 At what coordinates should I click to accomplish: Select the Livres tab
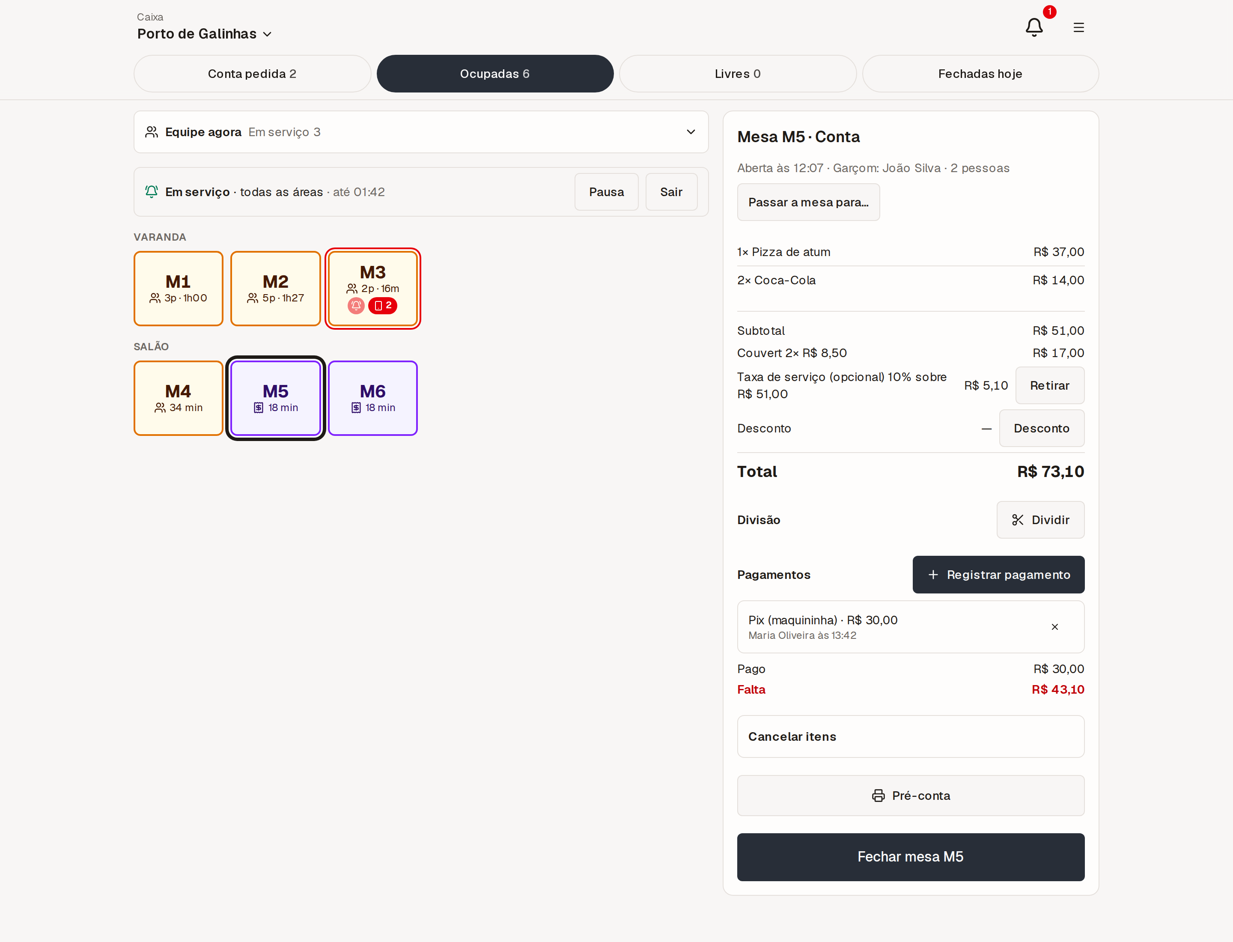737,74
